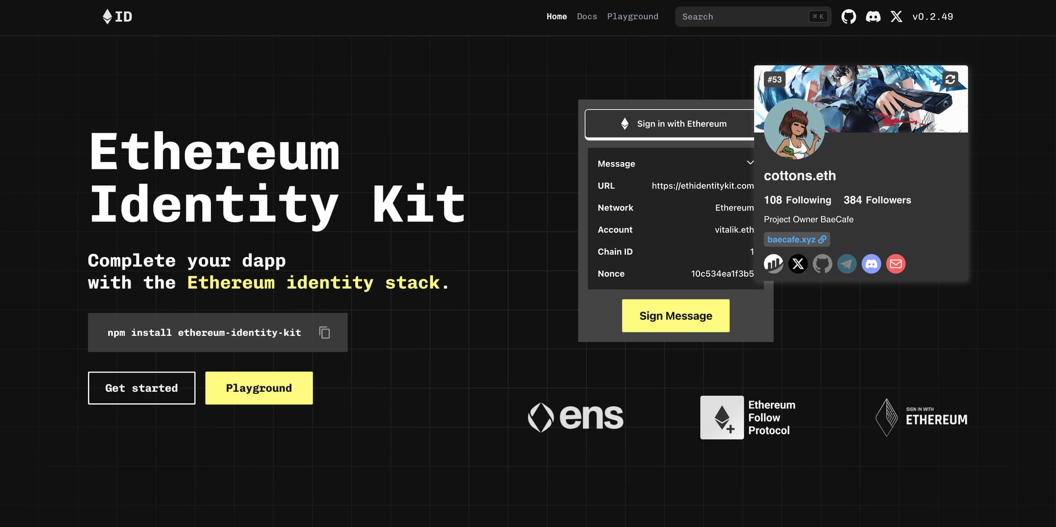Click the Get started button

click(141, 388)
